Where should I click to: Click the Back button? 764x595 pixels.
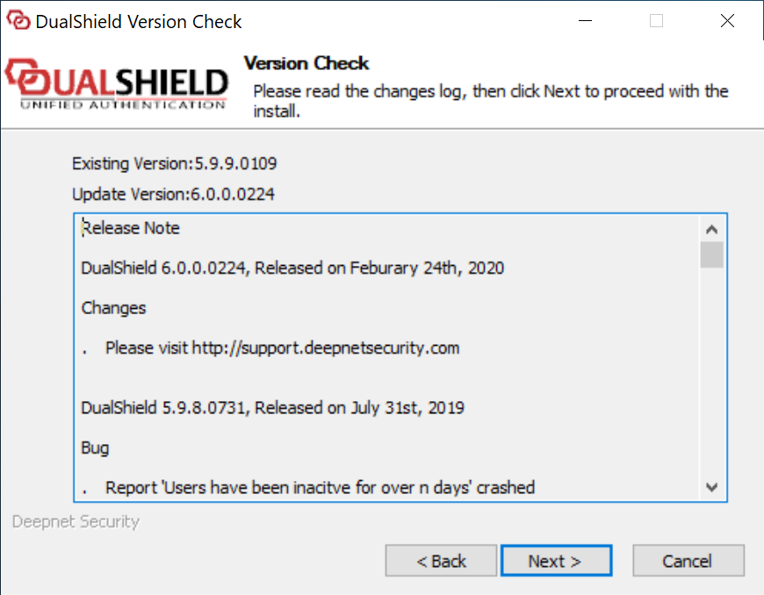point(441,560)
